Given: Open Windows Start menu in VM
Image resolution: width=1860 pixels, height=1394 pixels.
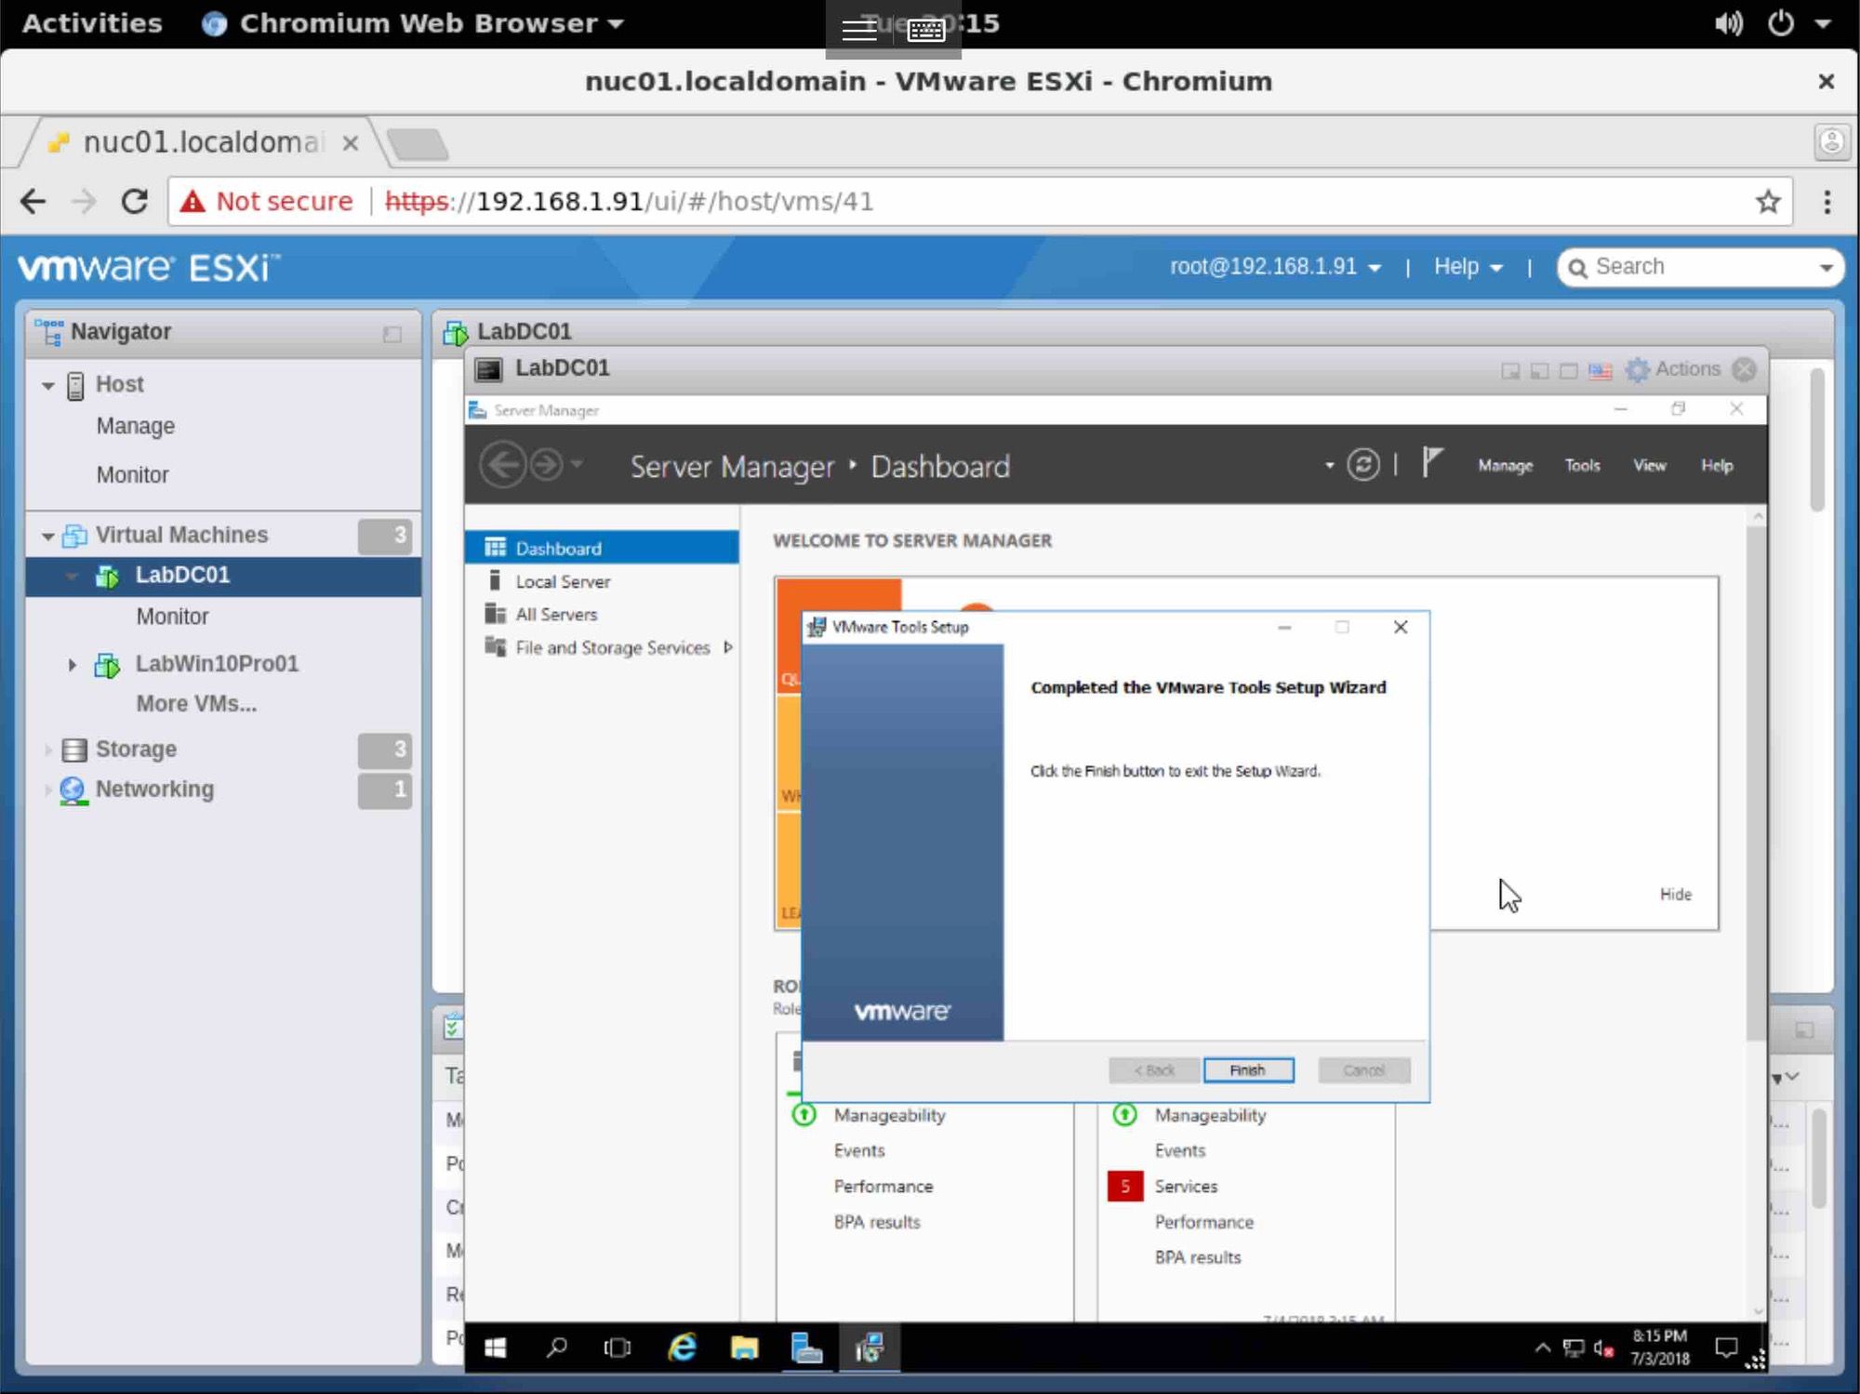Looking at the screenshot, I should [x=496, y=1348].
